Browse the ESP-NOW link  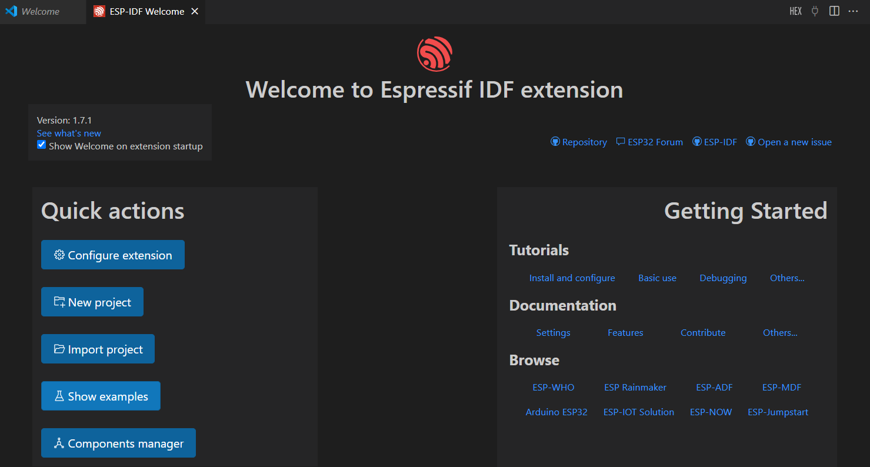pos(711,412)
